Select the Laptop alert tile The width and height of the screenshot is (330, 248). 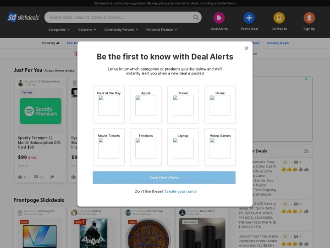point(183,147)
